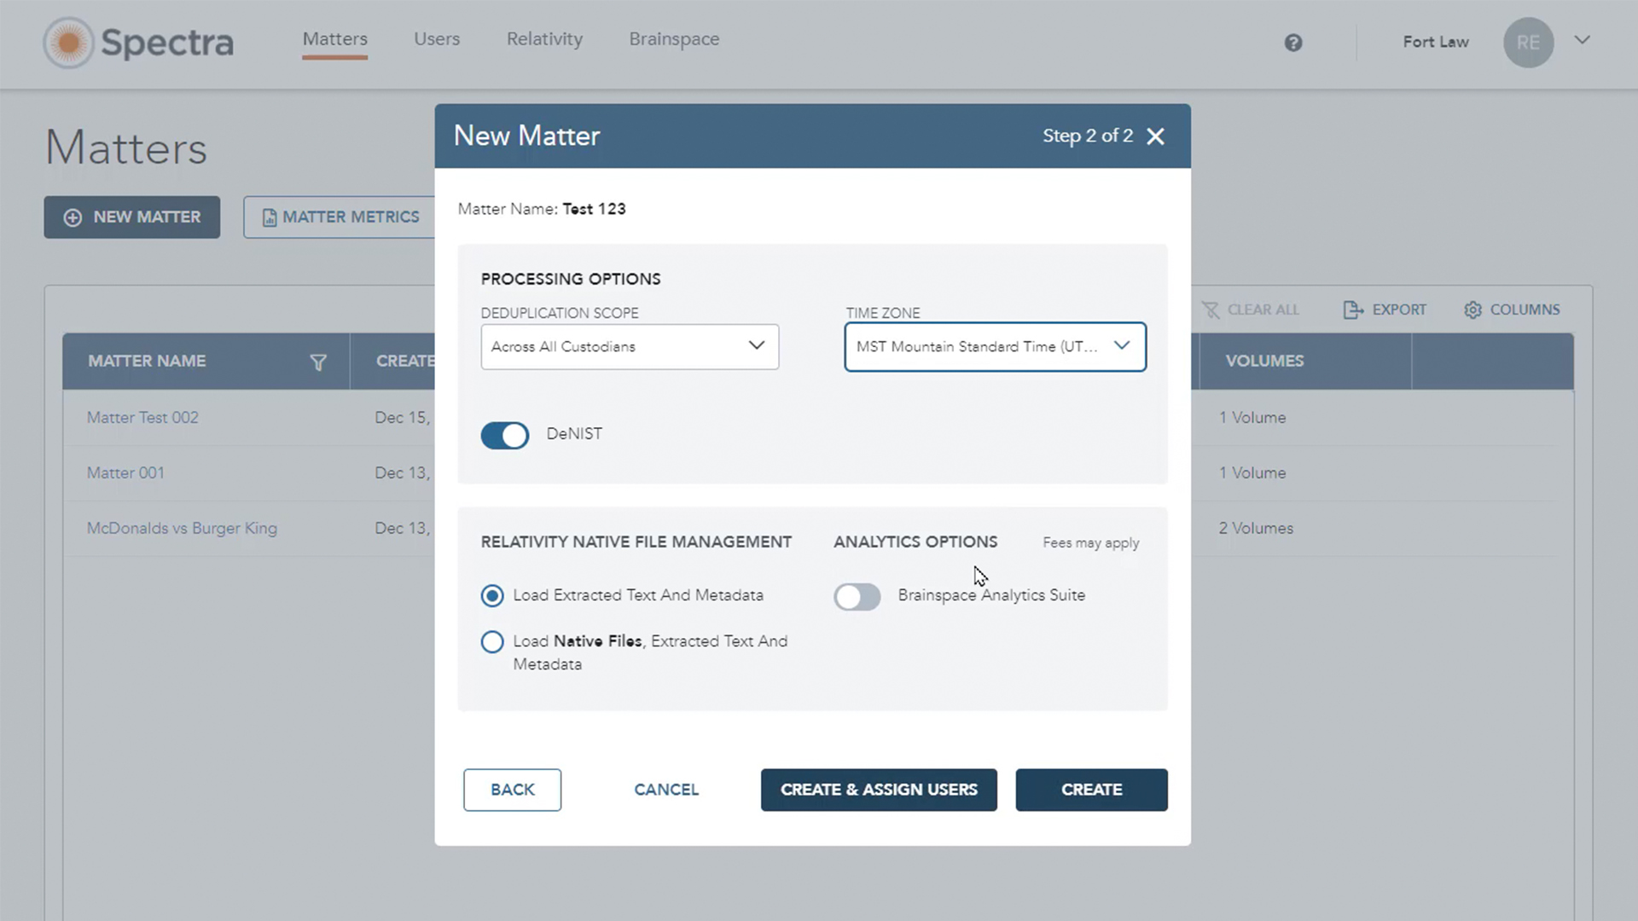
Task: Select Load Native Files, Extracted Text And Metadata
Action: tap(492, 641)
